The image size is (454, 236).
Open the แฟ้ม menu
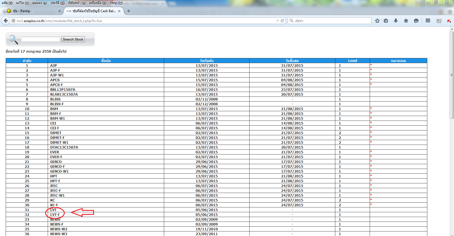coord(7,3)
